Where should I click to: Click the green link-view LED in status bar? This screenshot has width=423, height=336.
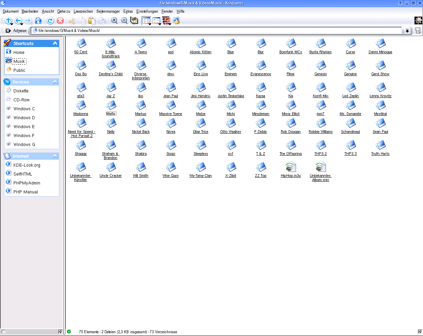(69, 332)
